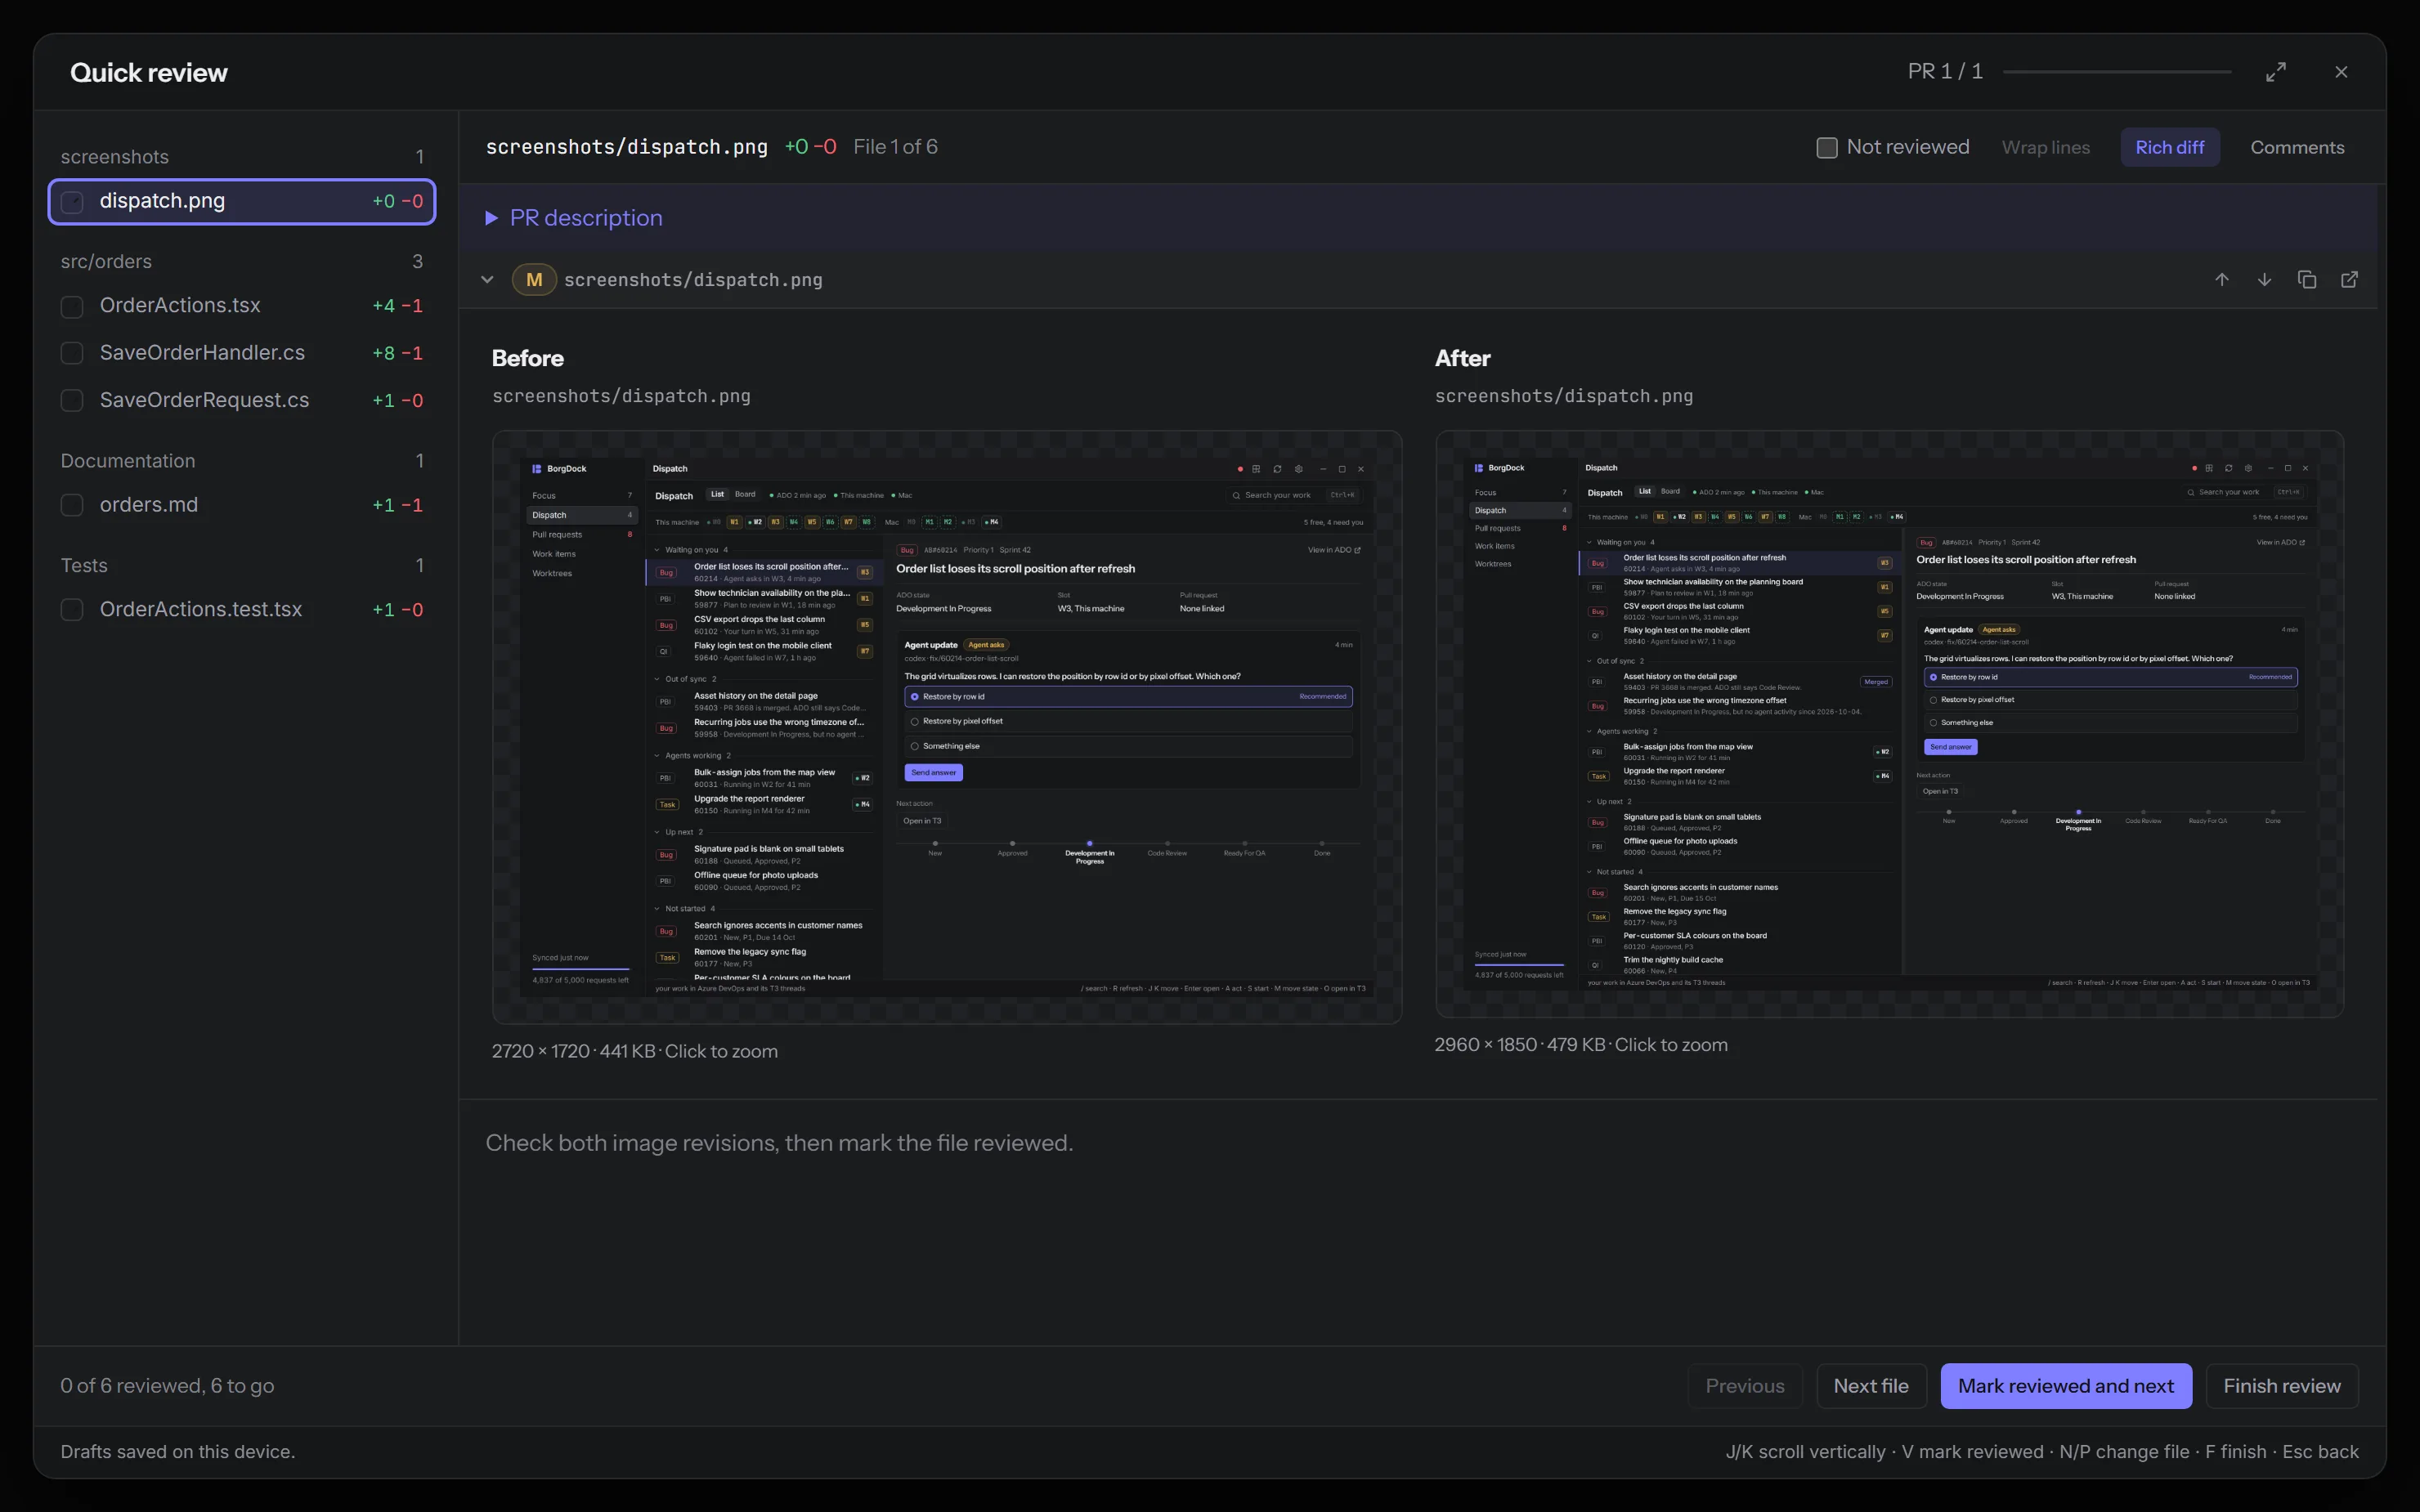The image size is (2420, 1512).
Task: Click the Next file button
Action: tap(1871, 1386)
